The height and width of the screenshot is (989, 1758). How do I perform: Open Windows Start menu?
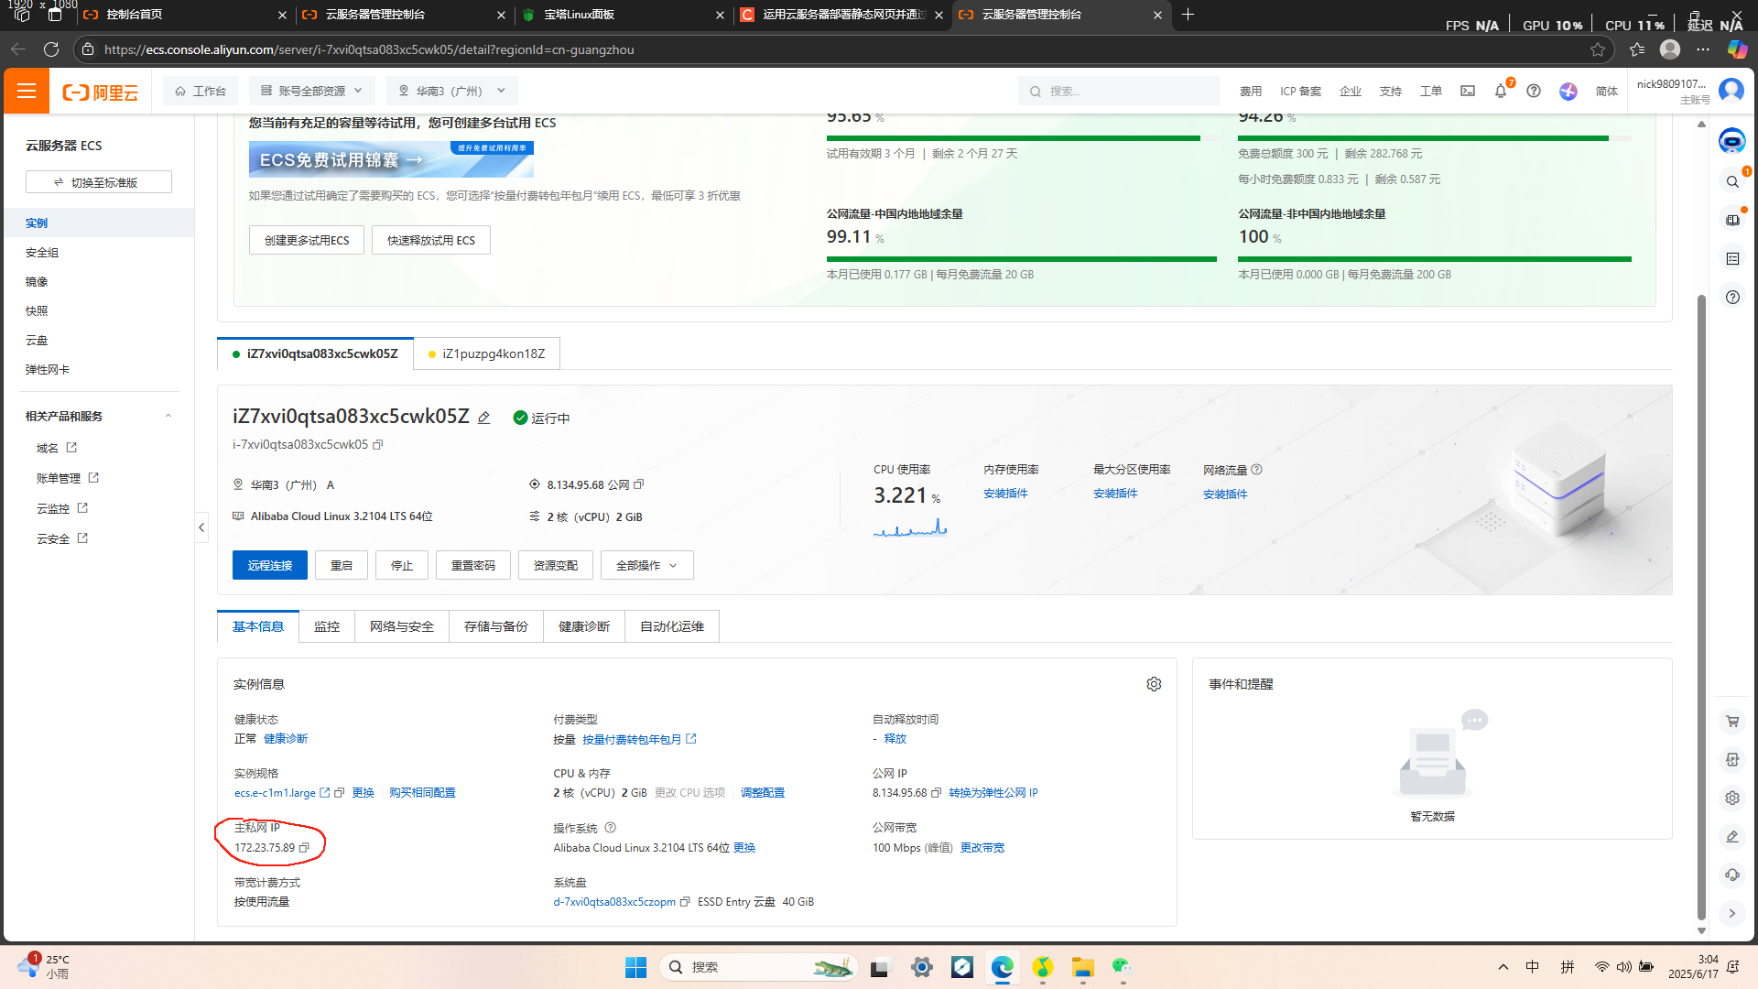(635, 967)
